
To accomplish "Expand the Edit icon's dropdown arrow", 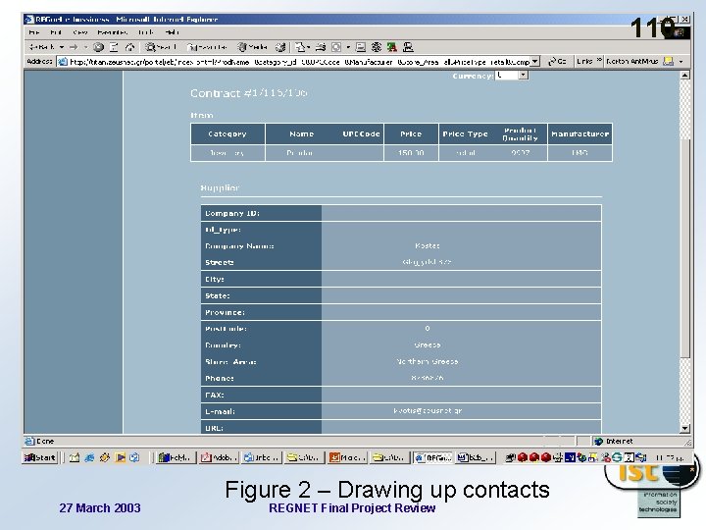I will 348,47.
